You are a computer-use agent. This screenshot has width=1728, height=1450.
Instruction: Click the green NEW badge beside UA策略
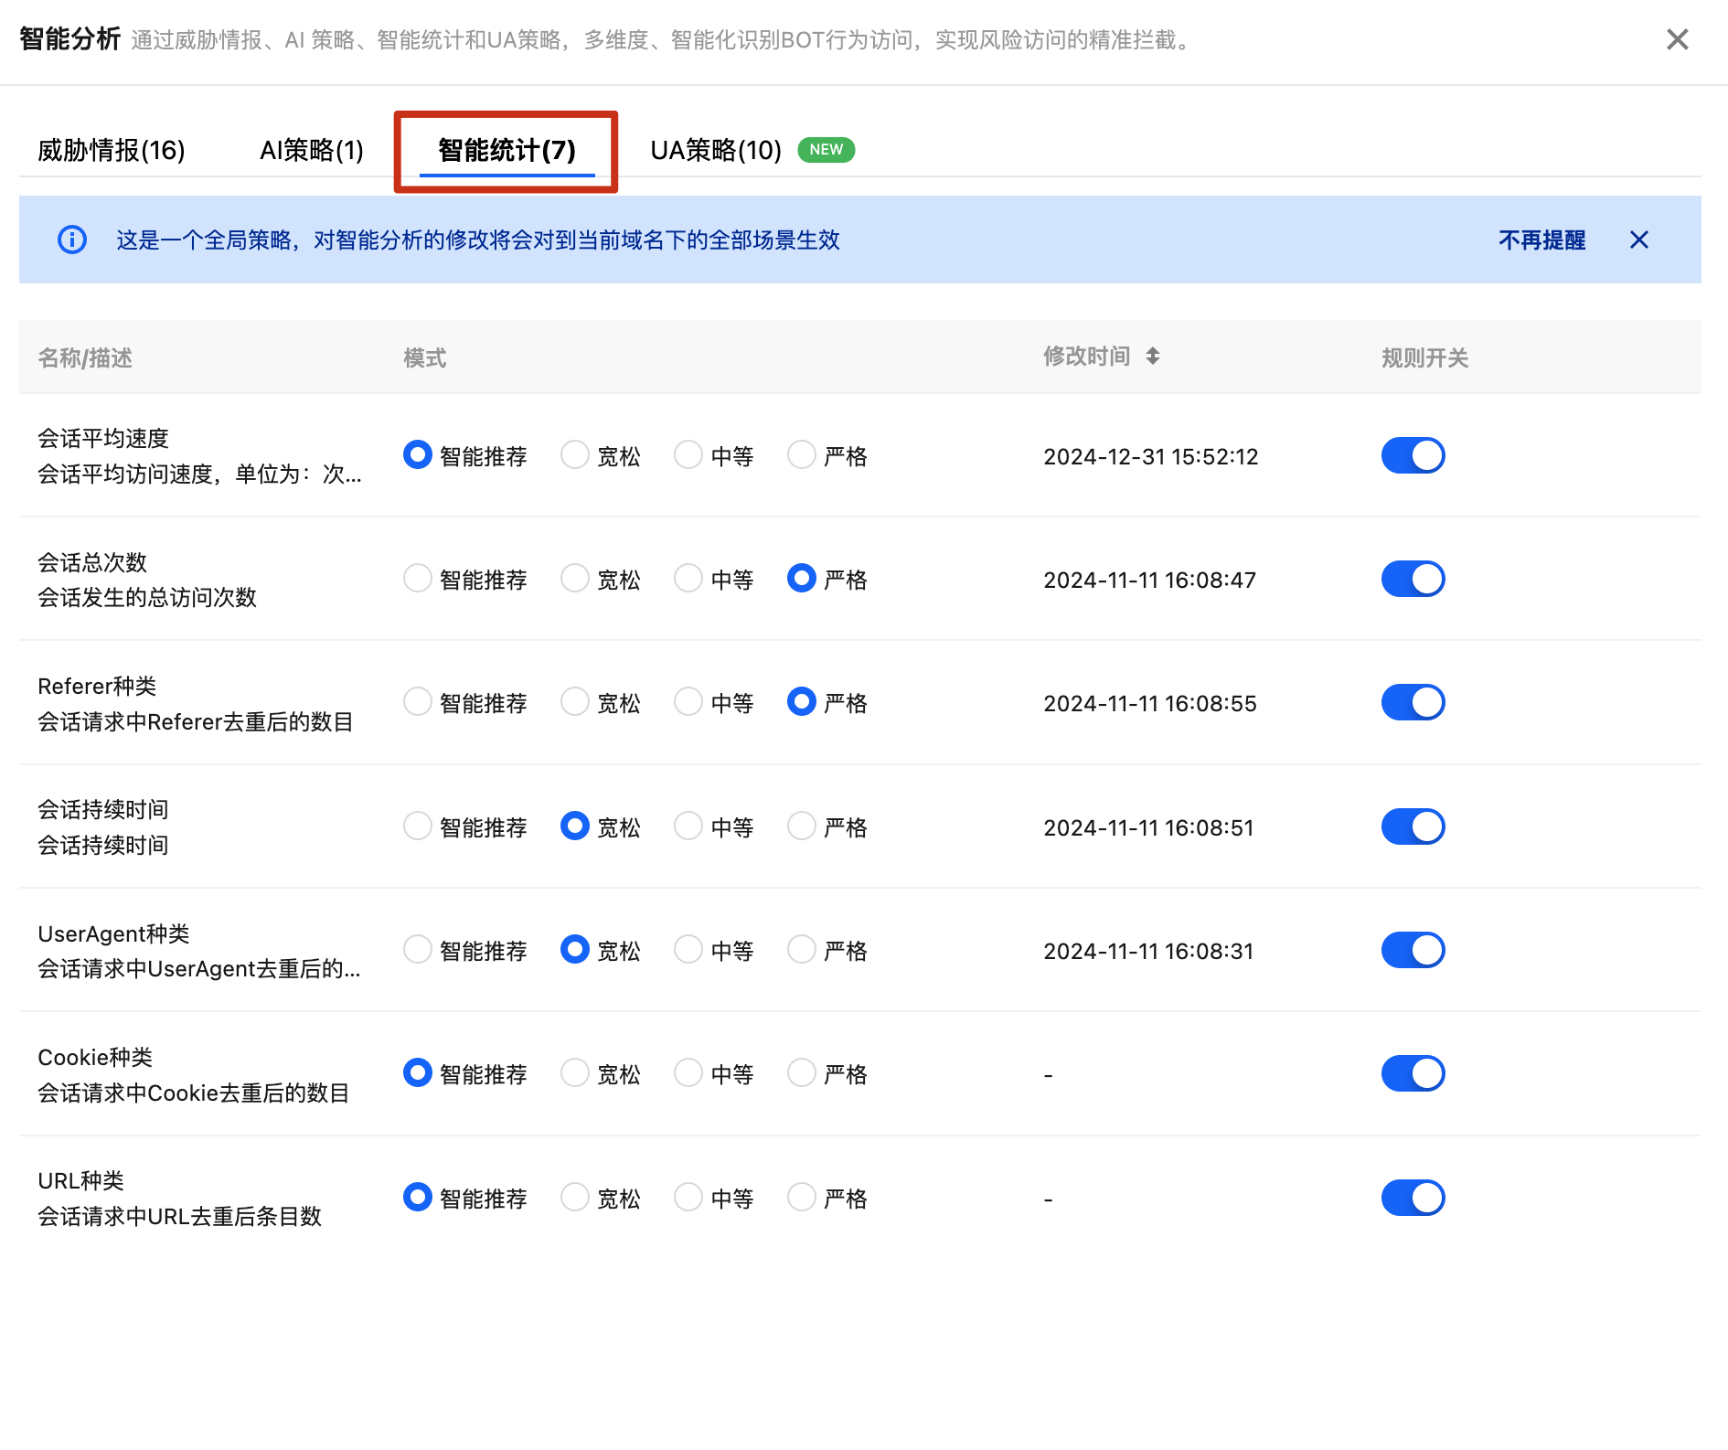point(826,149)
